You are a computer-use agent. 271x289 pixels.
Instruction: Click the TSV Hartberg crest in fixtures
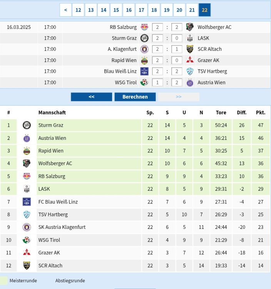pos(189,71)
